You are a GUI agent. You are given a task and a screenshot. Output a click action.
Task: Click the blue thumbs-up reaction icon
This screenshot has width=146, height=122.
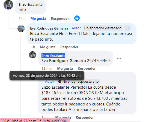77,18
